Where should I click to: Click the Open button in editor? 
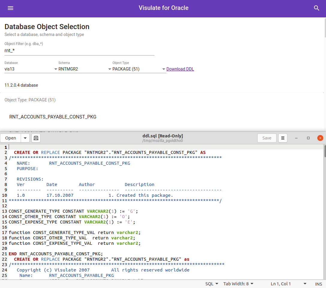(10, 138)
